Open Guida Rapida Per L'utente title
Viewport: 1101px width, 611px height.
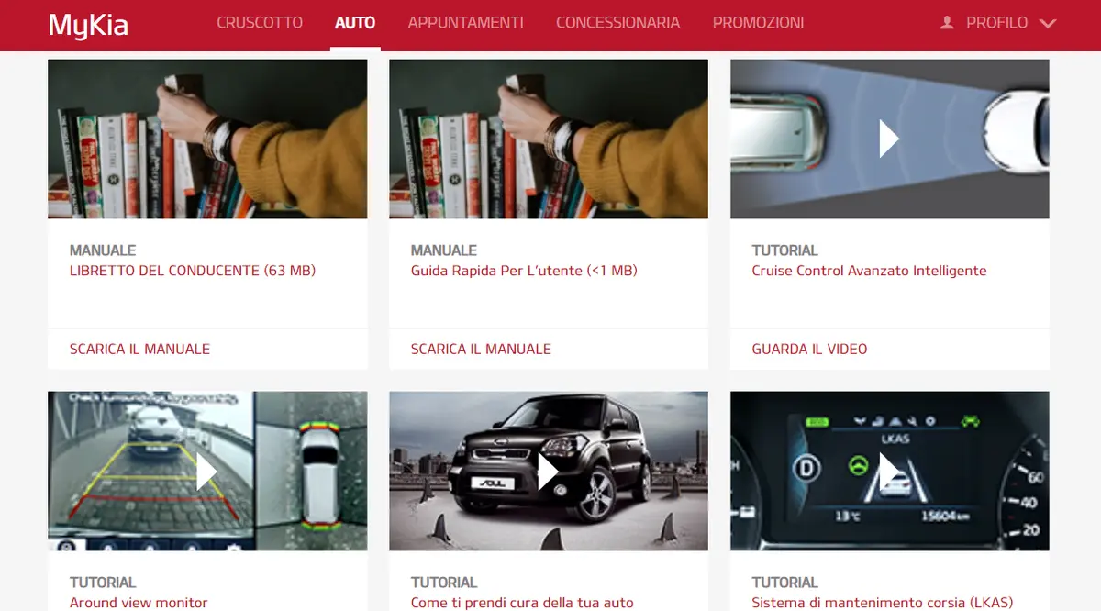[x=524, y=271]
